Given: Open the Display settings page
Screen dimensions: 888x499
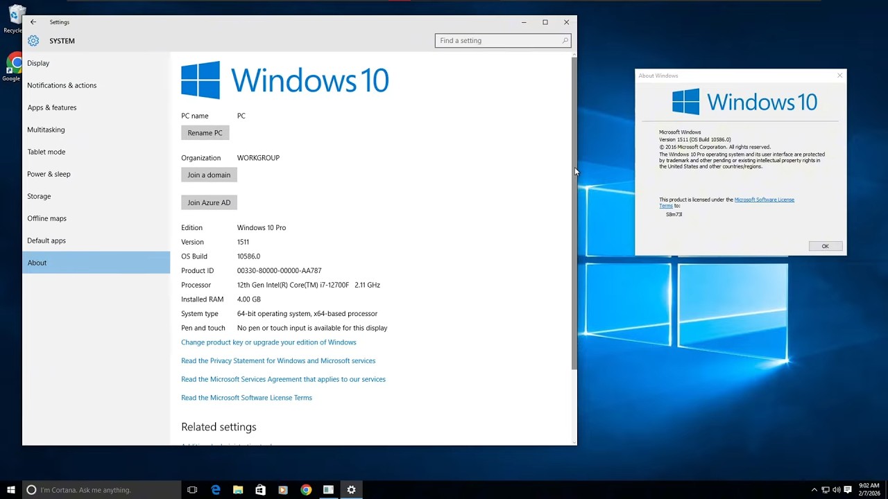Looking at the screenshot, I should tap(96, 63).
